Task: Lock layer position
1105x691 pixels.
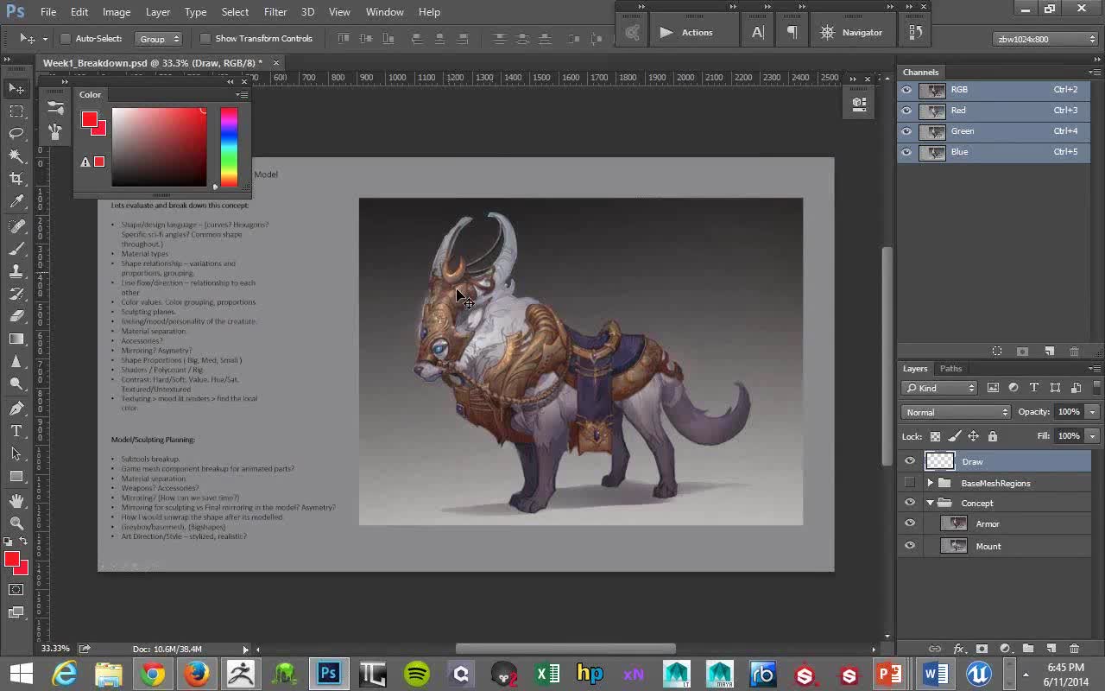Action: (973, 436)
